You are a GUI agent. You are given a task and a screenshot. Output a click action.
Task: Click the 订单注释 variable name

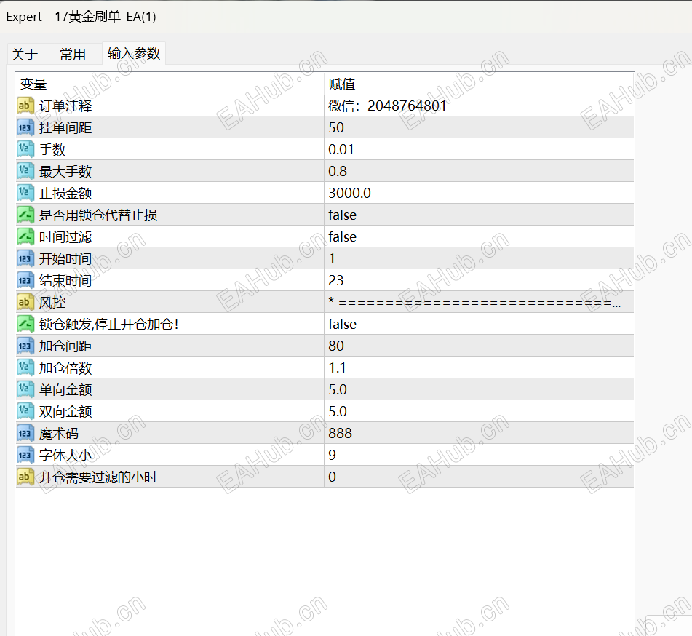(65, 106)
